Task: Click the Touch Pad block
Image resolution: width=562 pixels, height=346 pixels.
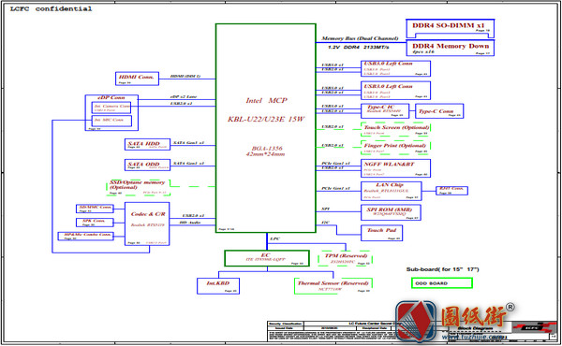Action: [x=381, y=233]
